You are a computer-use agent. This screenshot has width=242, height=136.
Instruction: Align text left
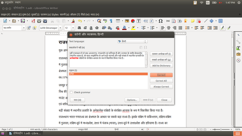pyautogui.click(x=163, y=28)
